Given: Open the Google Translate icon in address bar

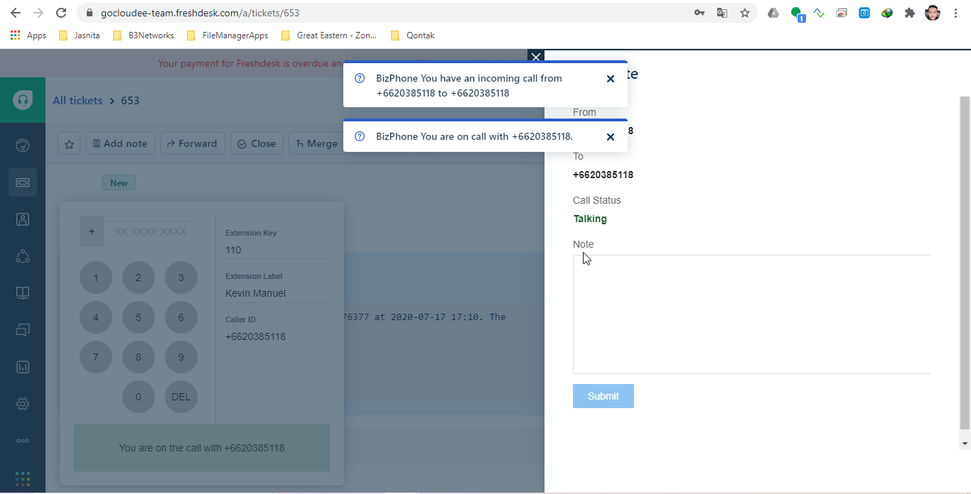Looking at the screenshot, I should pyautogui.click(x=722, y=13).
